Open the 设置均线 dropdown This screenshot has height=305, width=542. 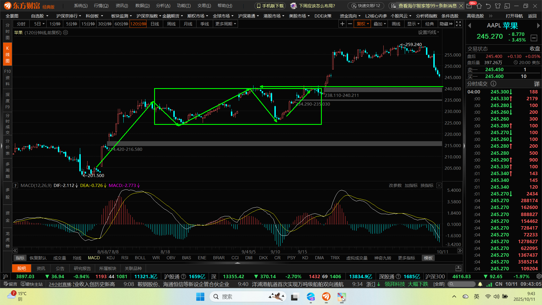428,32
